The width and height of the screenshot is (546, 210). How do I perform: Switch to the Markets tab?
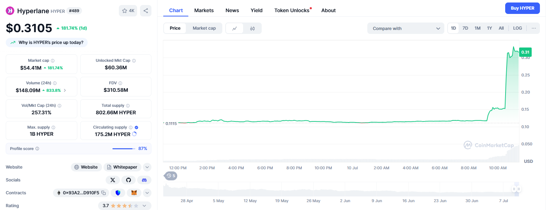[x=204, y=10]
